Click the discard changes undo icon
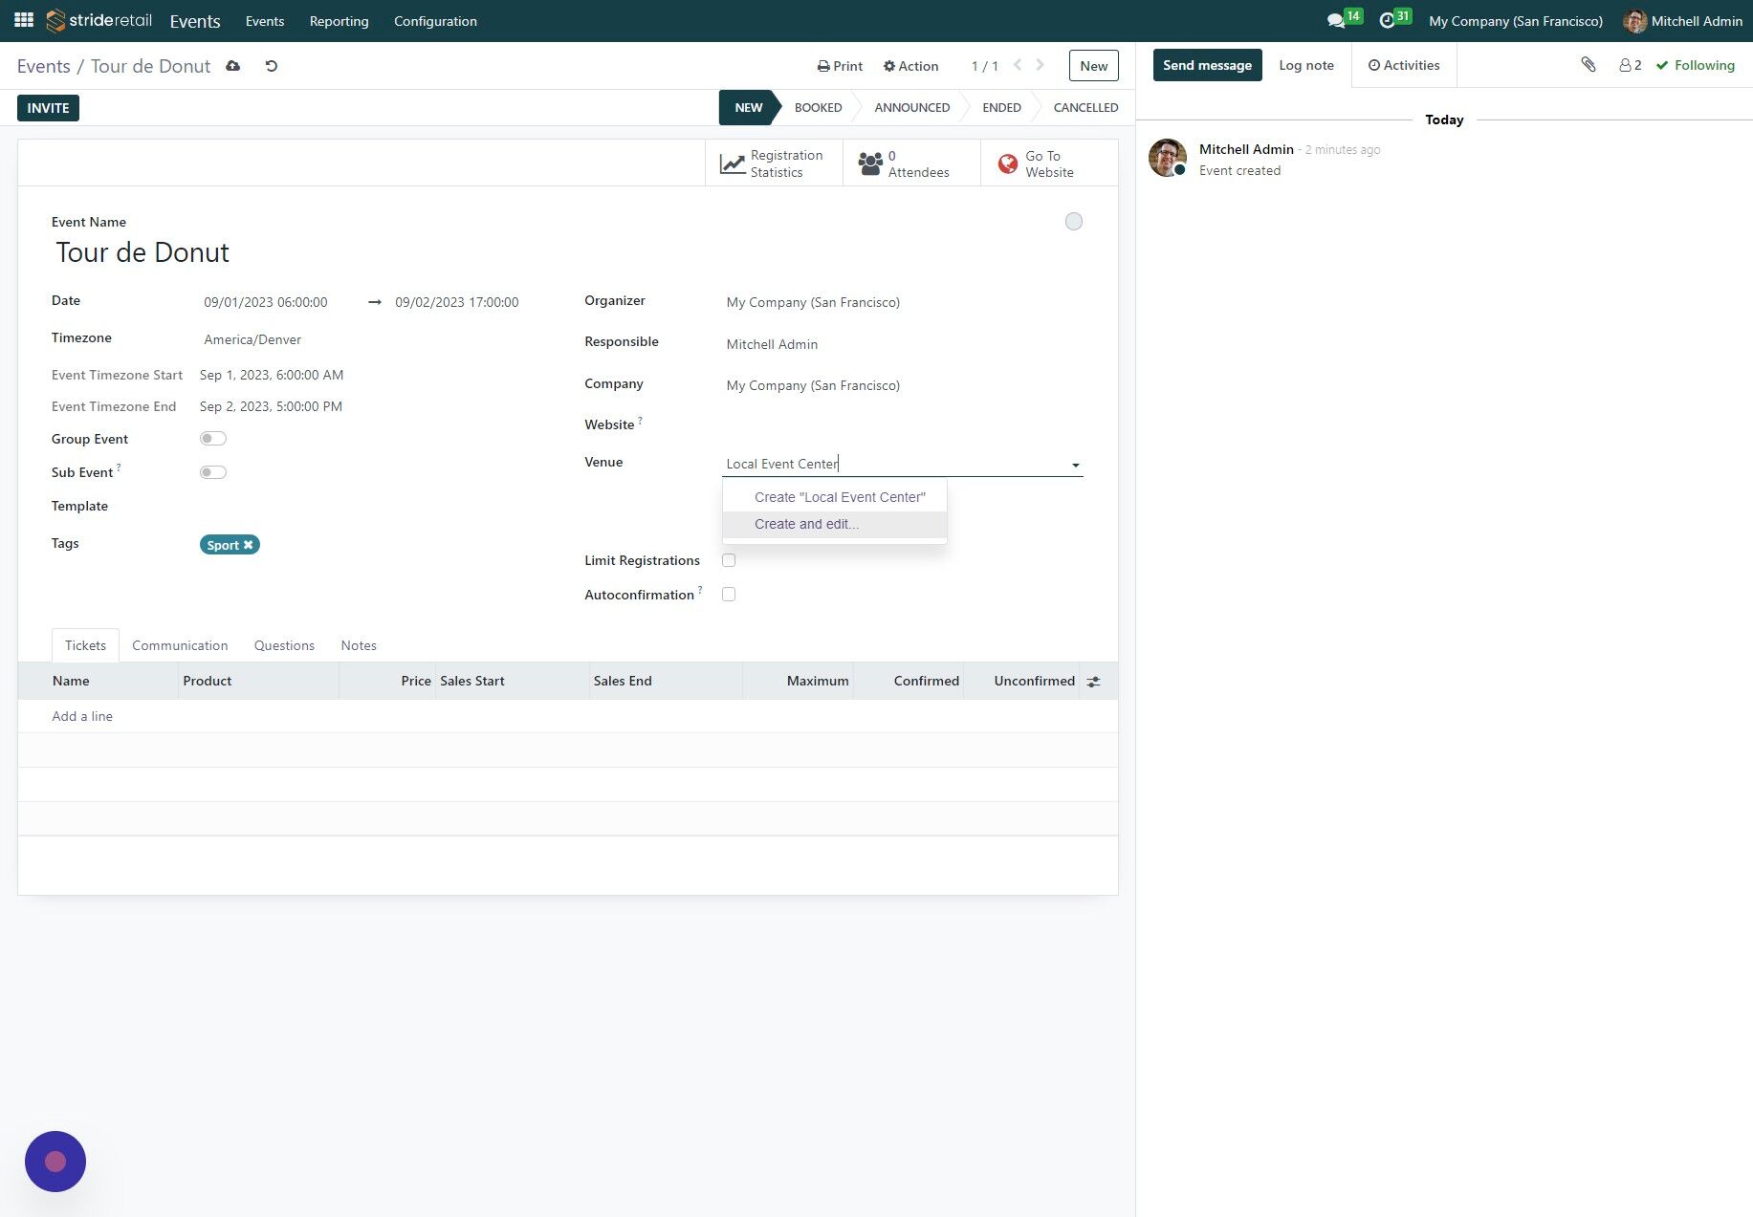 pos(272,66)
